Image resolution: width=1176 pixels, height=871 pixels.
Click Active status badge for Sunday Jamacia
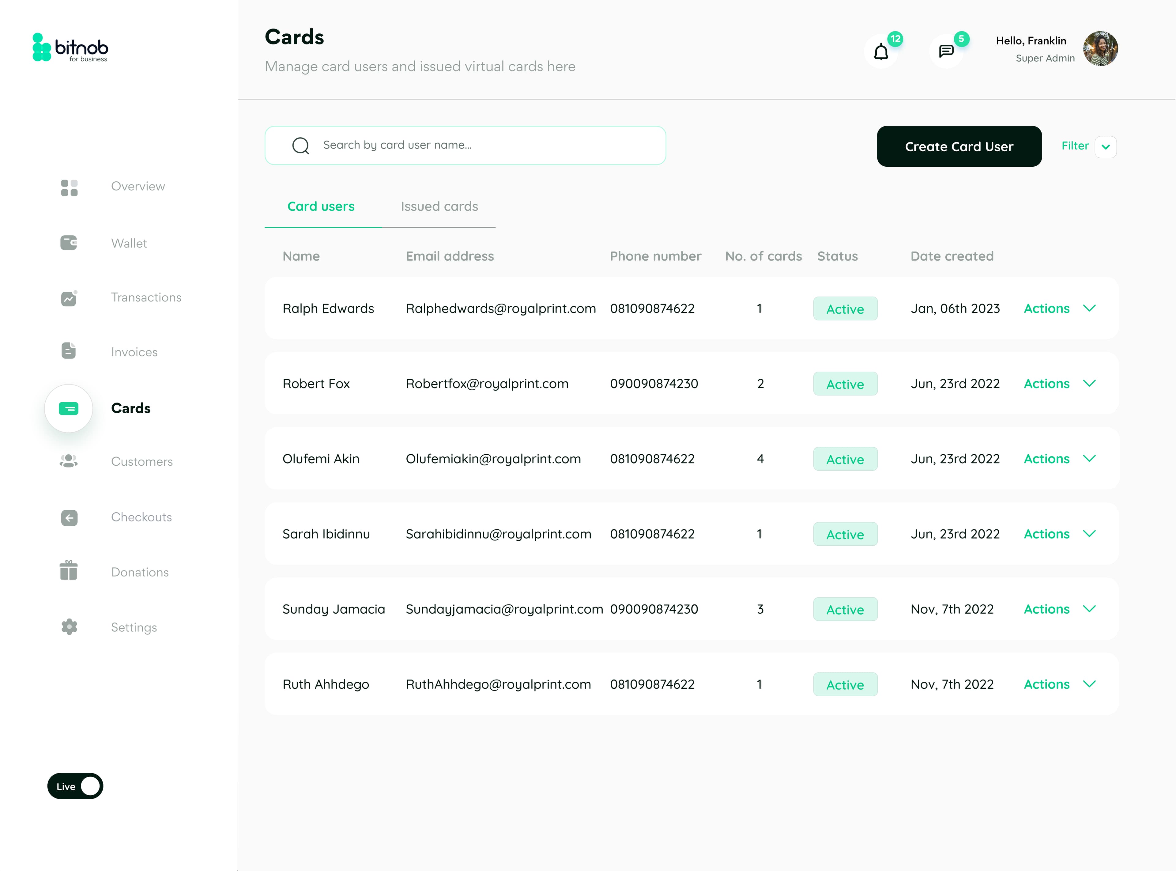pyautogui.click(x=845, y=609)
